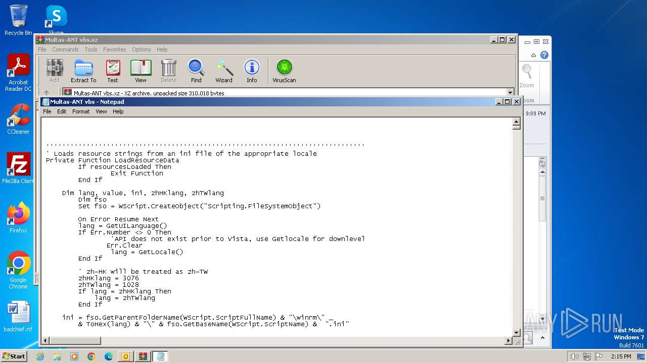Screen dimensions: 647x363
Task: Click the archive path text in WinRAR
Action: tap(149, 93)
